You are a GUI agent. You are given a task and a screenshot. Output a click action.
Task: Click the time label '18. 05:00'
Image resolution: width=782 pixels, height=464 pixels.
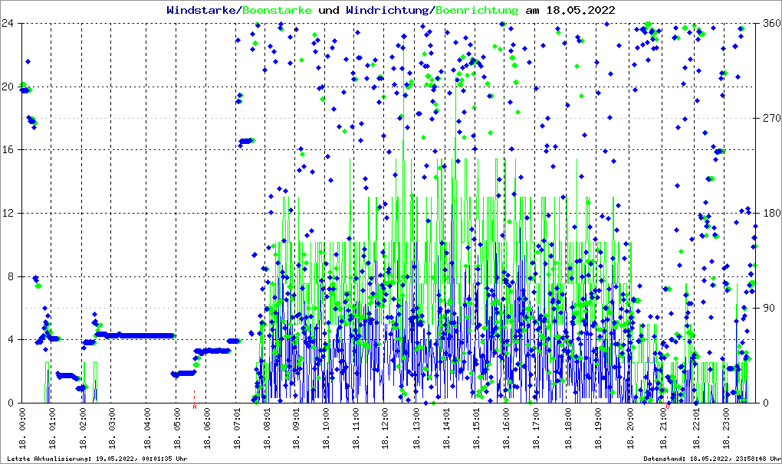pyautogui.click(x=176, y=428)
